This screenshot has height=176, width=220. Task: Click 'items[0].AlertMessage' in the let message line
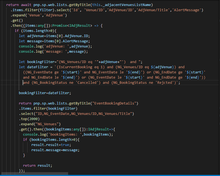[x=66, y=41]
